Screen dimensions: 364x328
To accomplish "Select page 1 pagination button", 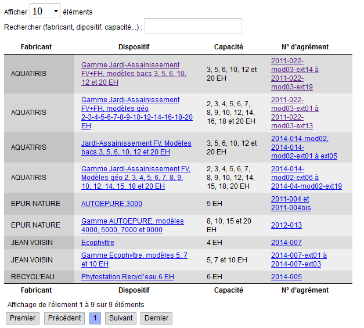I will (95, 318).
